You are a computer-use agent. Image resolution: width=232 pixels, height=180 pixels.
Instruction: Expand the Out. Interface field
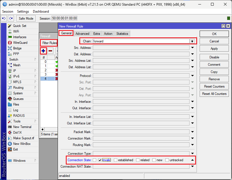(x=193, y=108)
